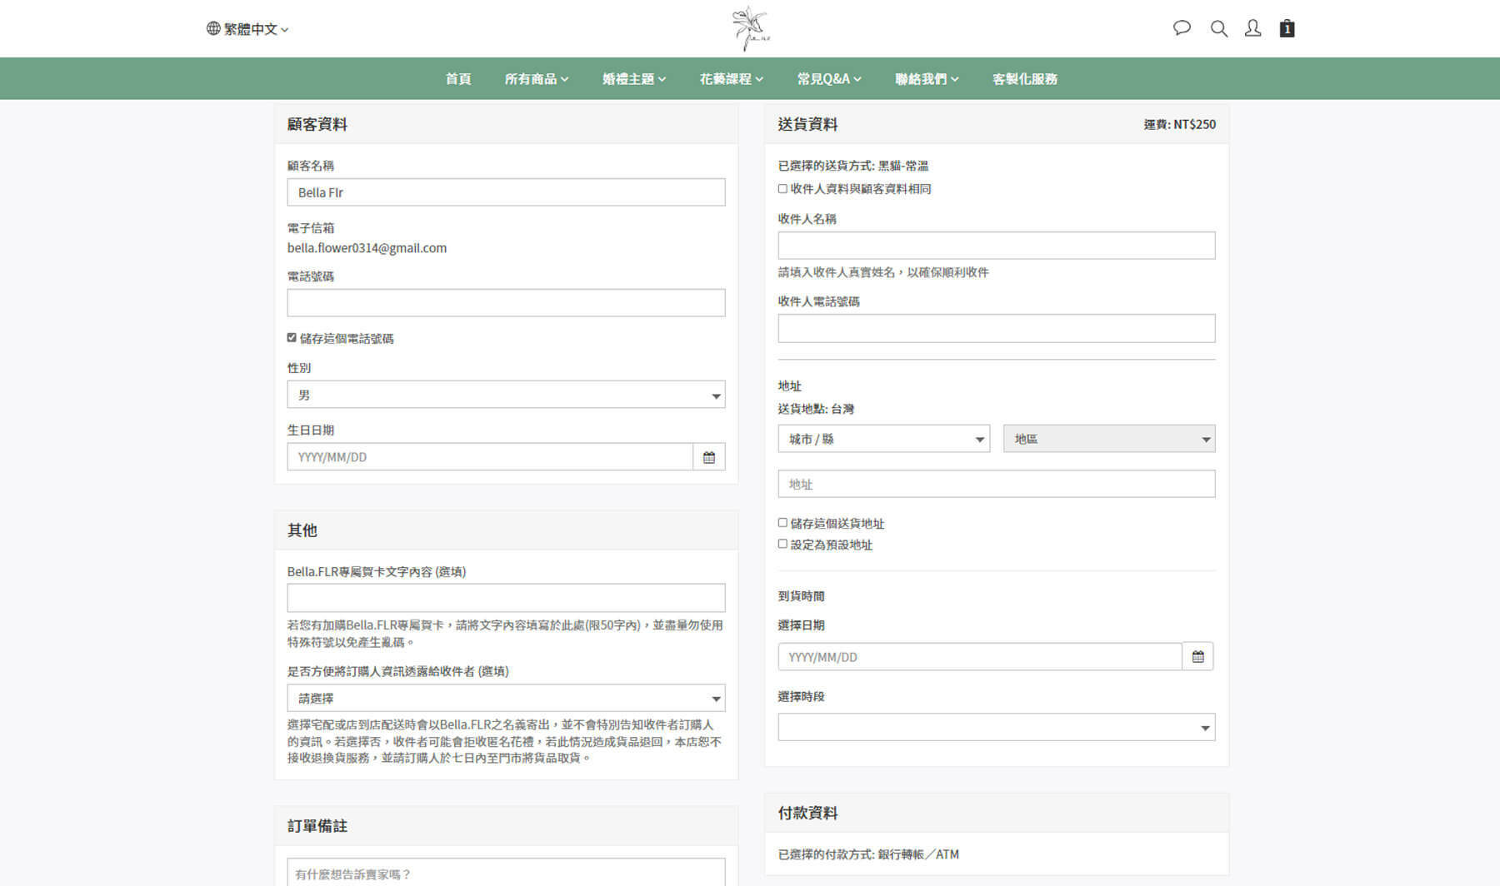Click the search magnifier icon
Screen dimensions: 1500x886
(x=1218, y=28)
